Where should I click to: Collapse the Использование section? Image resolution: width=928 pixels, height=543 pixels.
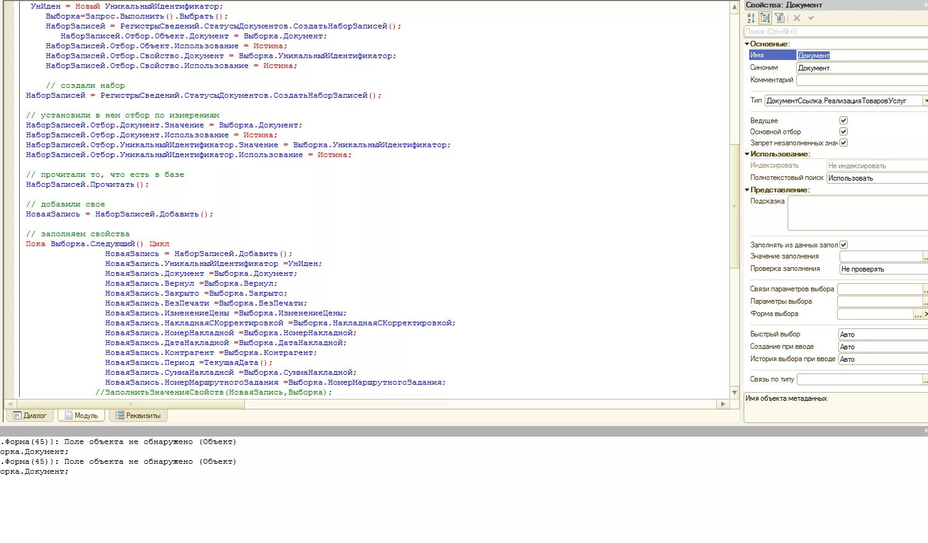point(747,154)
